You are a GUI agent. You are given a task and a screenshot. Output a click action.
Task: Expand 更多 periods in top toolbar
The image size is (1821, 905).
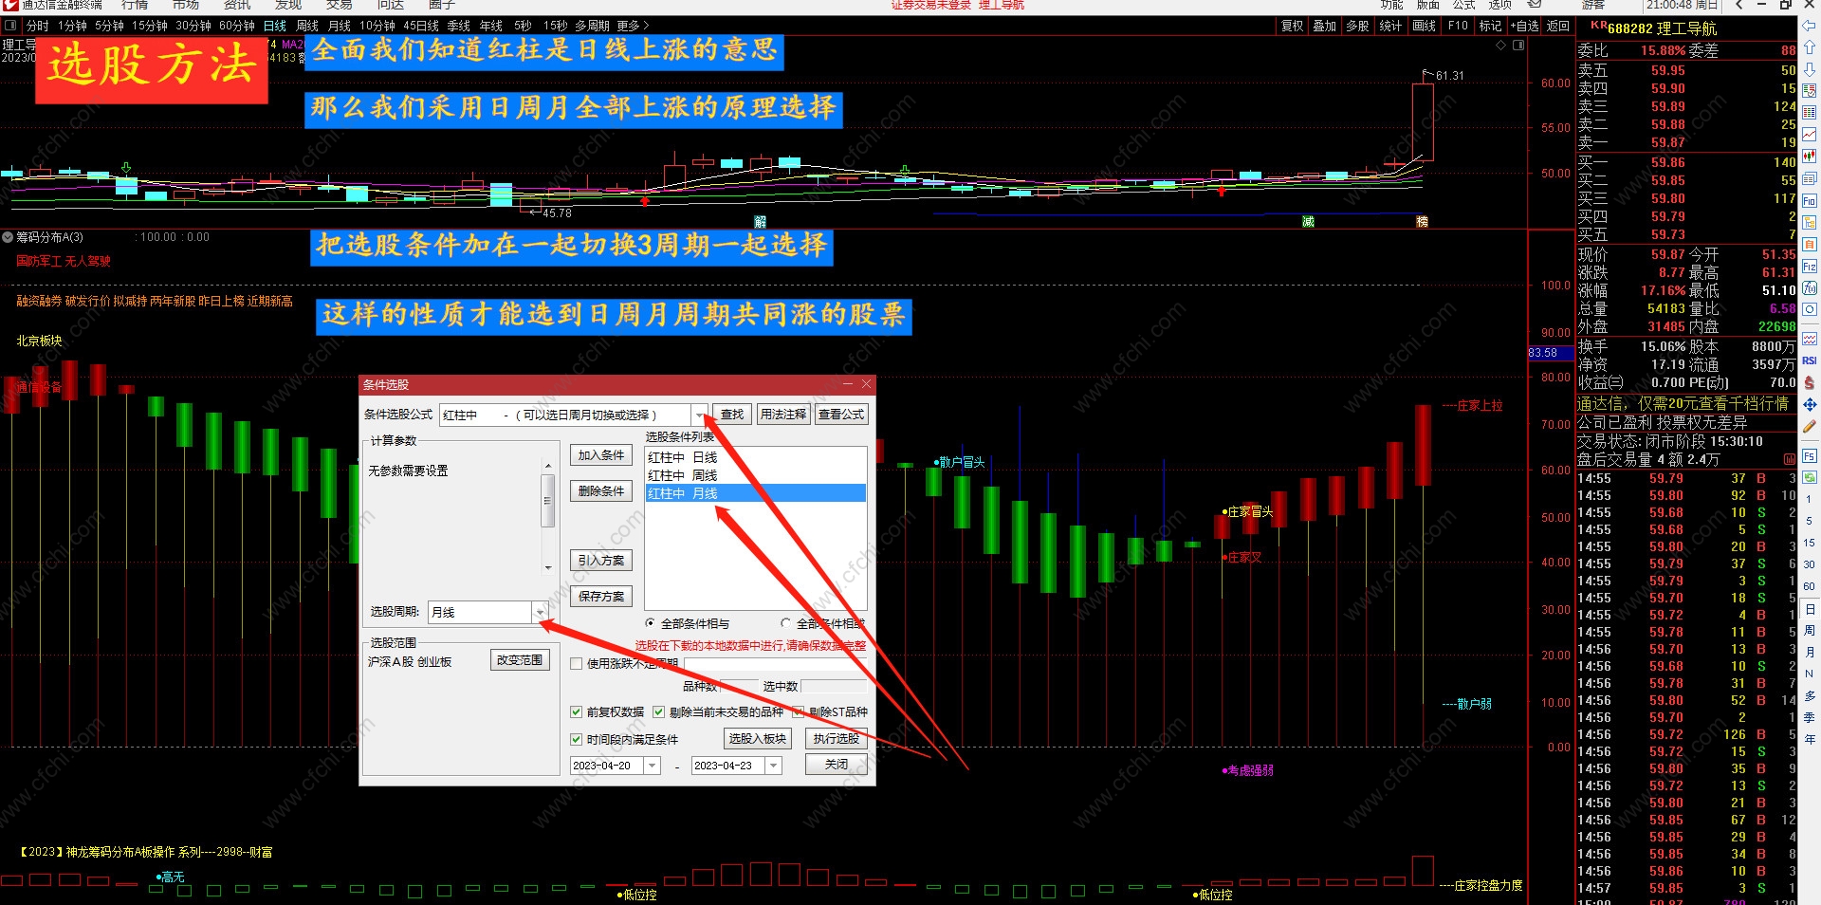pyautogui.click(x=633, y=26)
